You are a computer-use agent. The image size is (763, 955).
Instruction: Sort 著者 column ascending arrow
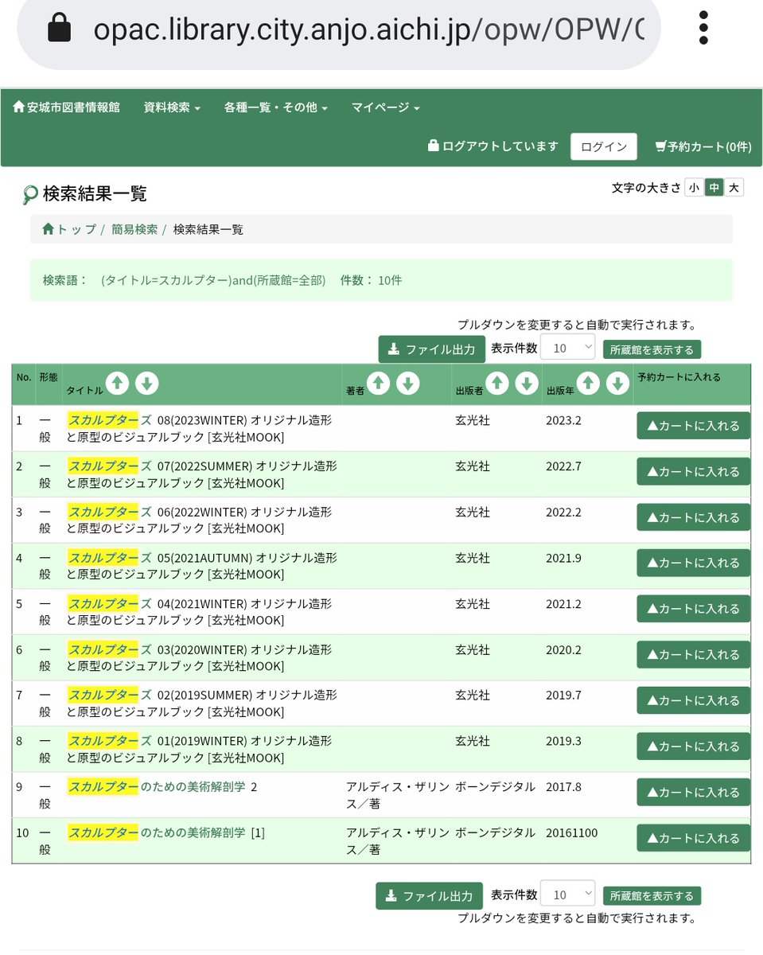tap(379, 384)
